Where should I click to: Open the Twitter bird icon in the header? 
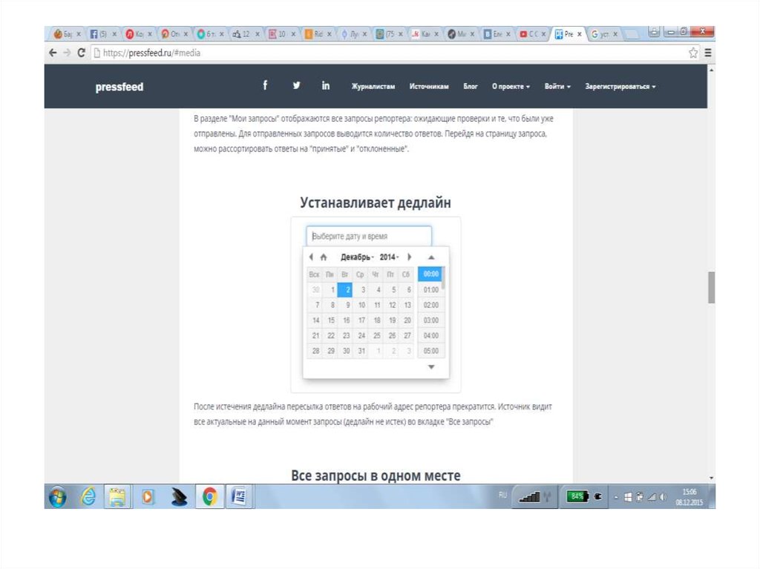coord(296,85)
